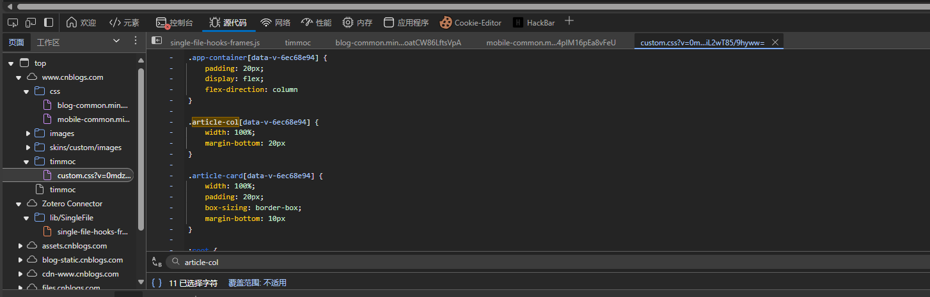Open the 控制台 console tab

point(175,22)
